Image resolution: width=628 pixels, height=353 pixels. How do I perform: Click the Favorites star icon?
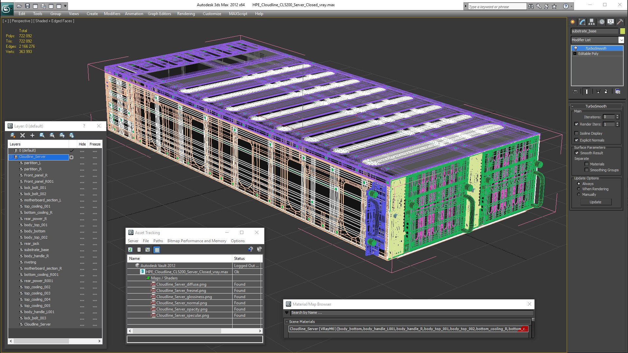(x=554, y=6)
